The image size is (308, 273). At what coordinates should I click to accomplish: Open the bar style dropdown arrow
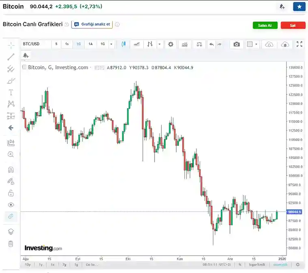pyautogui.click(x=159, y=44)
